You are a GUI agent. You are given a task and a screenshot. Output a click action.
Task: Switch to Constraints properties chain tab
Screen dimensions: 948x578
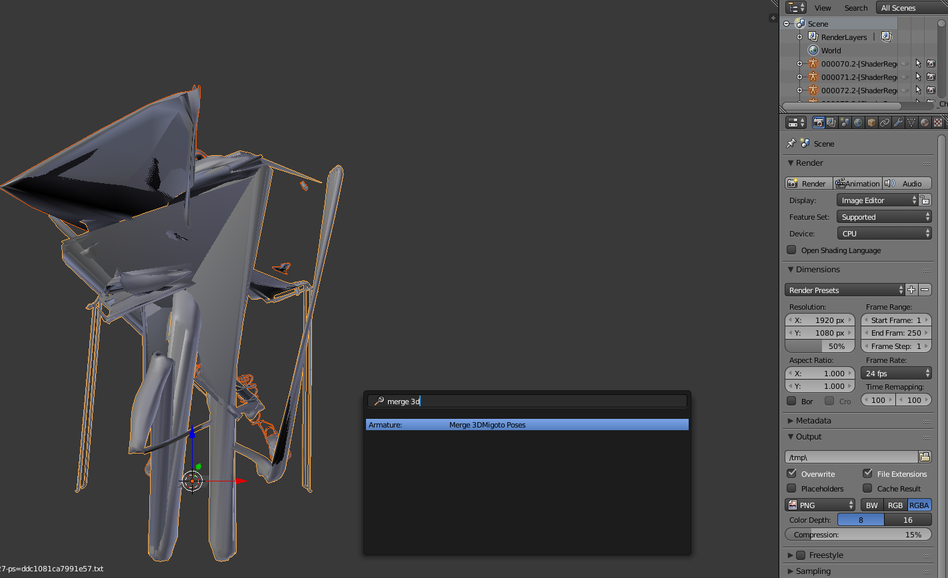[x=885, y=123]
